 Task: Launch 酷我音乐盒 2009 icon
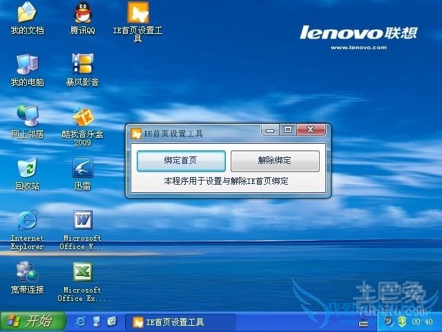click(x=82, y=126)
